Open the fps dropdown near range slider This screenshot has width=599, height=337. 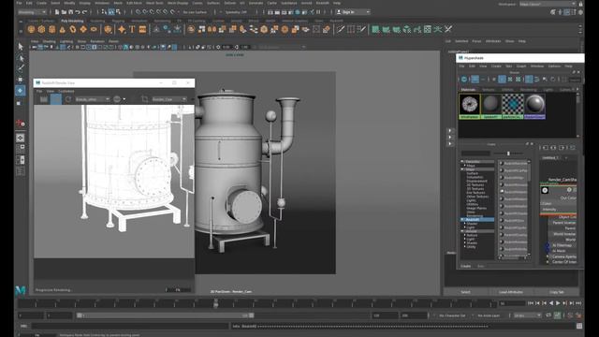pyautogui.click(x=528, y=315)
